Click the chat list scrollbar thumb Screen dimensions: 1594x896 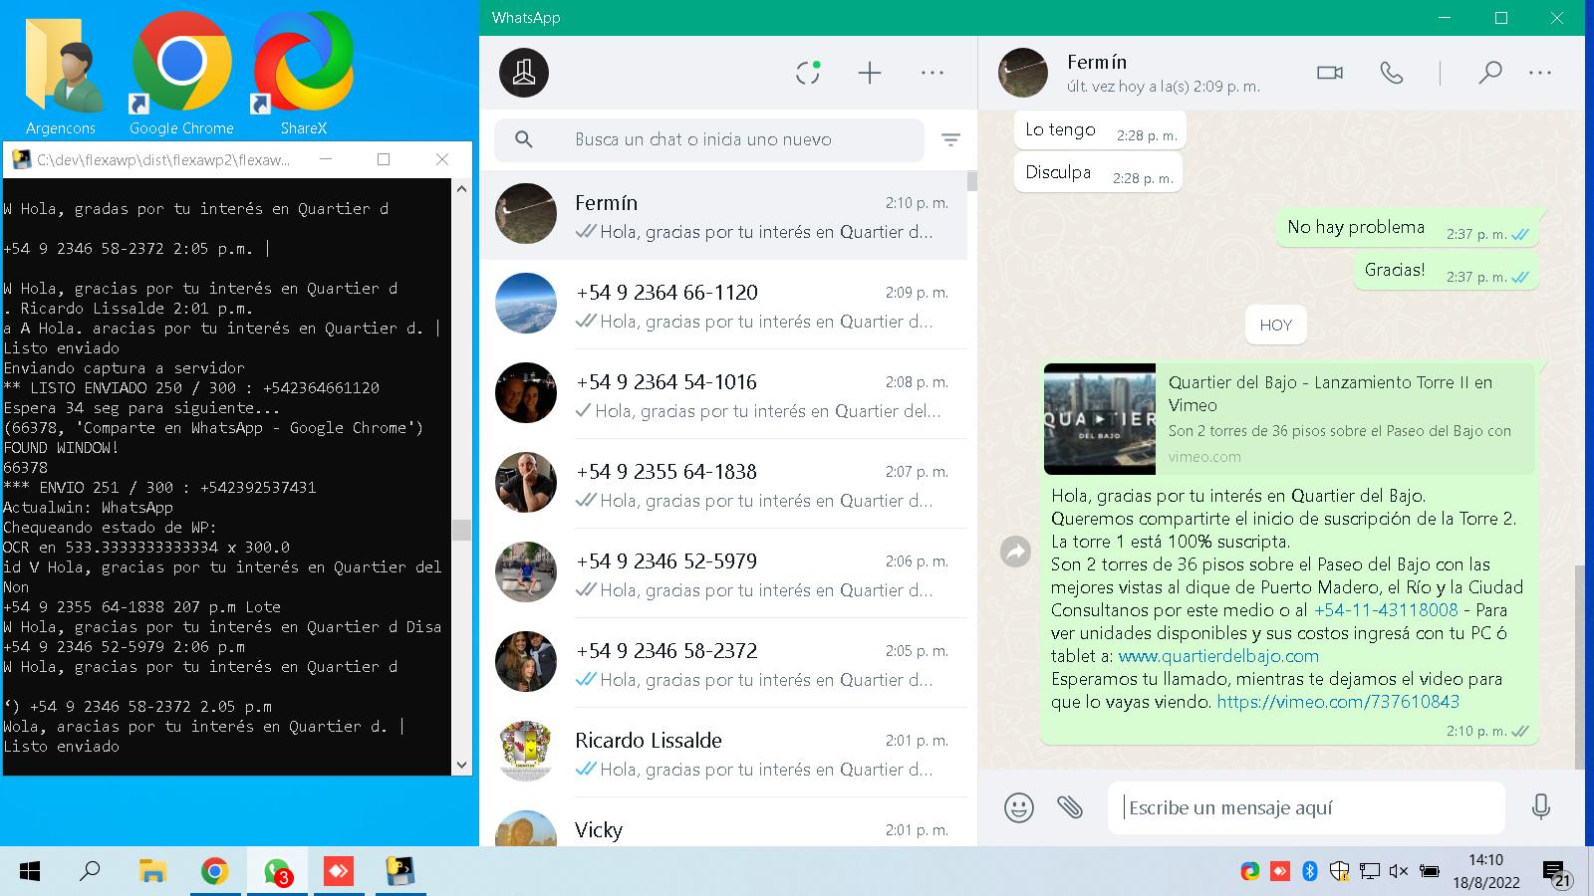point(971,181)
